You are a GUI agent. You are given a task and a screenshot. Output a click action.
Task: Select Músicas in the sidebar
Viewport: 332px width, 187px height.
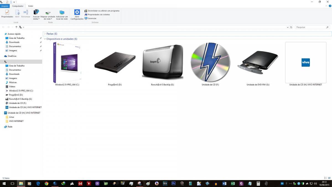point(13,82)
